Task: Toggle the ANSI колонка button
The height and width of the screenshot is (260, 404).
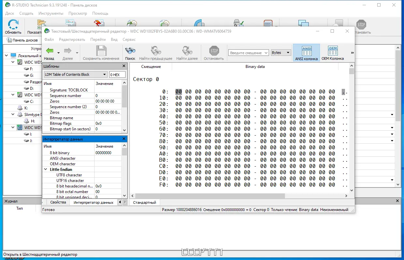Action: (307, 53)
